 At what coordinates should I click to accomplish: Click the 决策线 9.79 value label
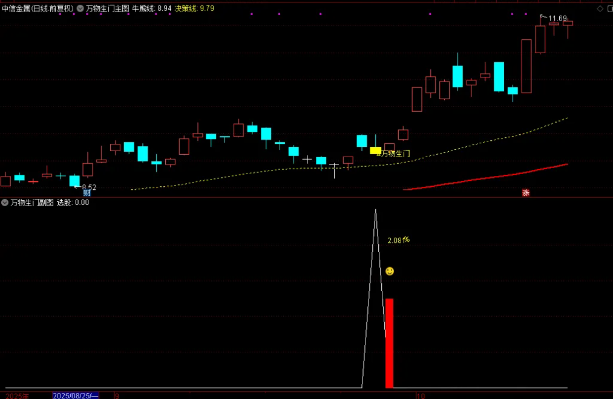coord(194,8)
